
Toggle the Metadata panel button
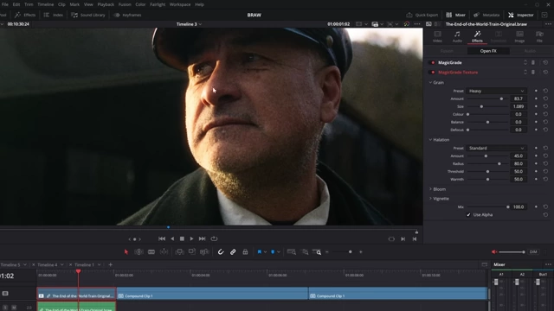coord(486,15)
